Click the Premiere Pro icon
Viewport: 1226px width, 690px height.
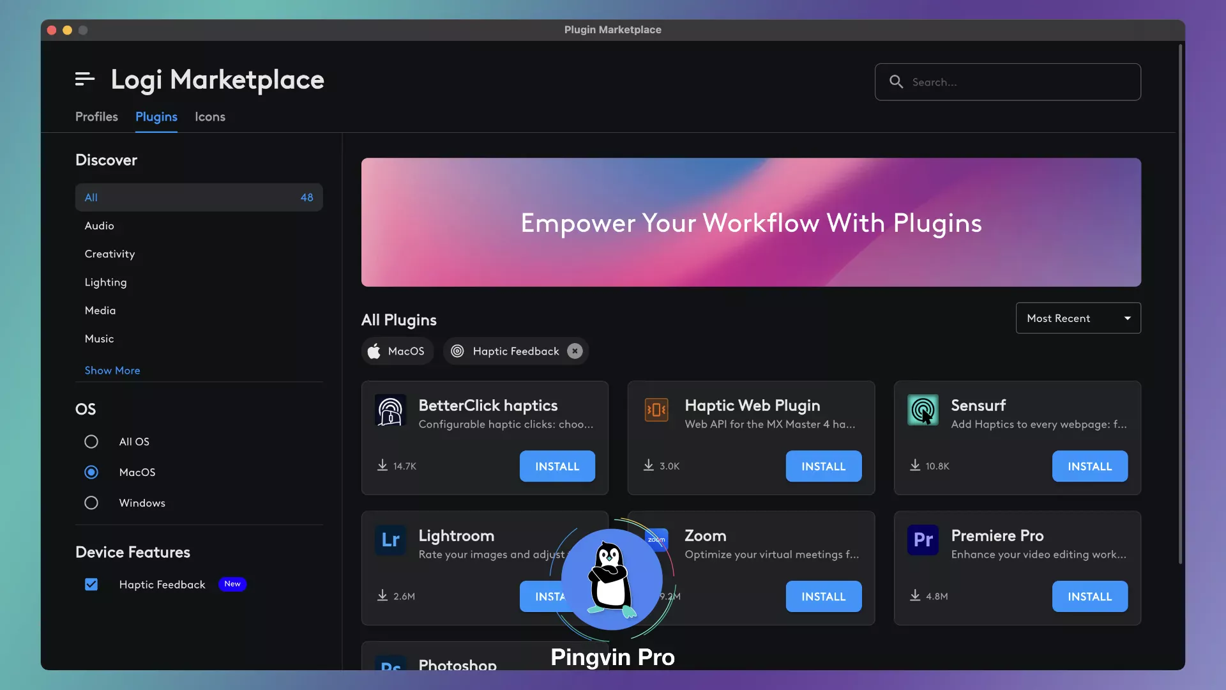point(923,540)
